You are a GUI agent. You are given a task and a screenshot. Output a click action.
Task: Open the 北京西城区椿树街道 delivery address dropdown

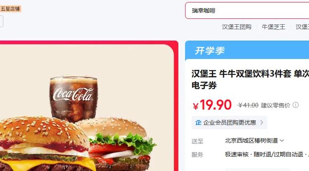point(255,140)
